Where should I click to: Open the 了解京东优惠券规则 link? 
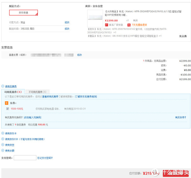[x=86, y=97]
